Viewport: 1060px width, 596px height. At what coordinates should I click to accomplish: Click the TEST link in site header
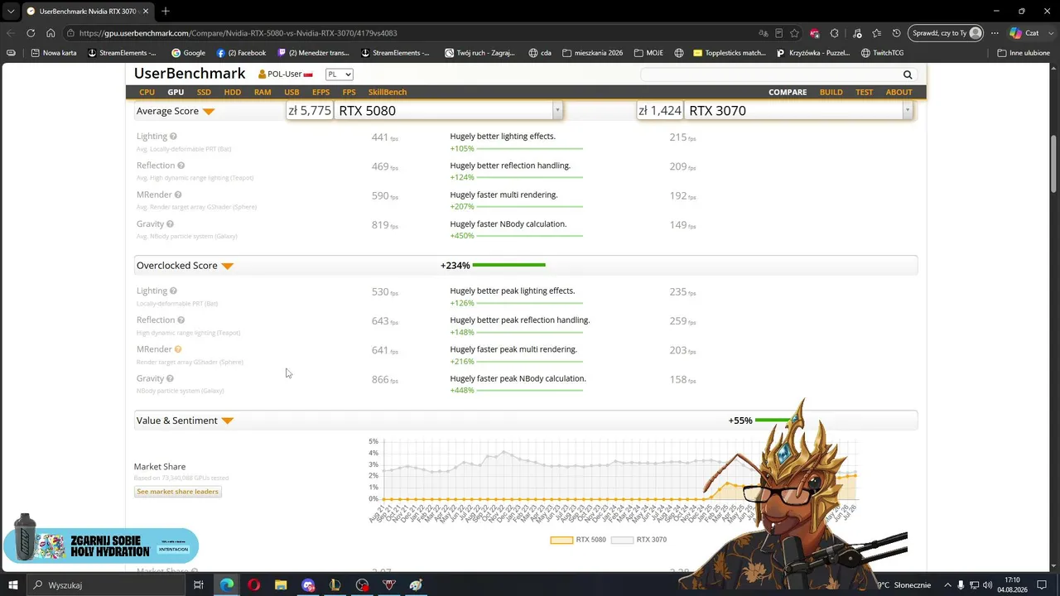[x=864, y=92]
